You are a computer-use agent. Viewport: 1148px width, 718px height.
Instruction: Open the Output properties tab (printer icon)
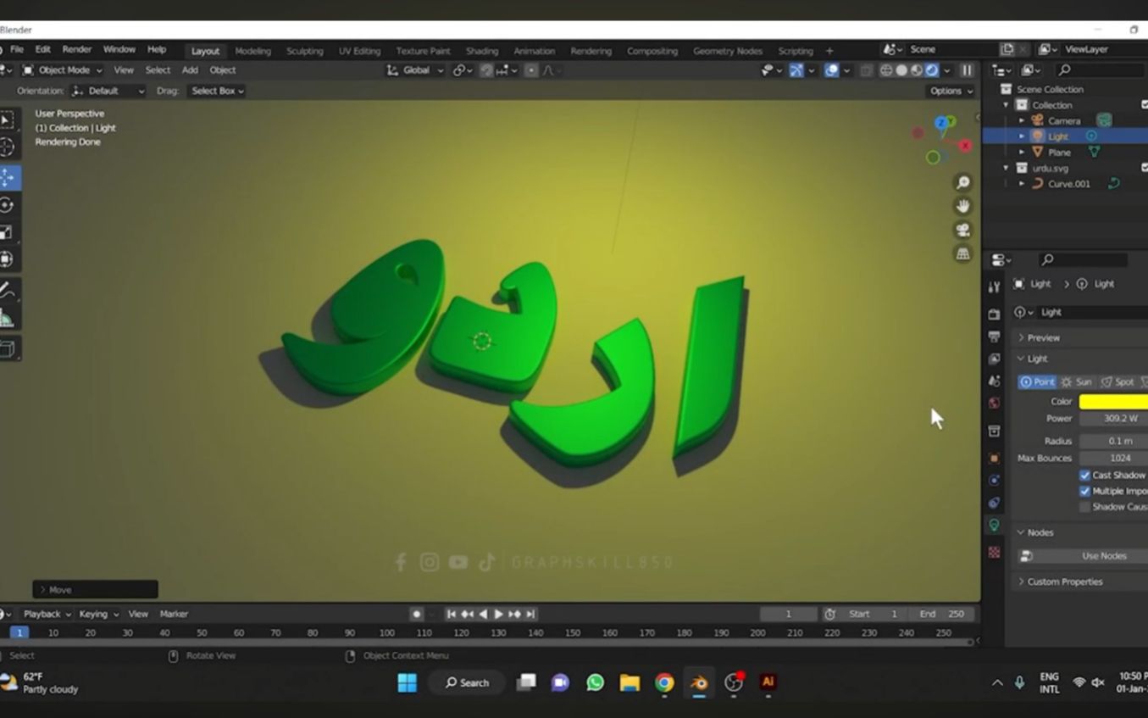[993, 334]
